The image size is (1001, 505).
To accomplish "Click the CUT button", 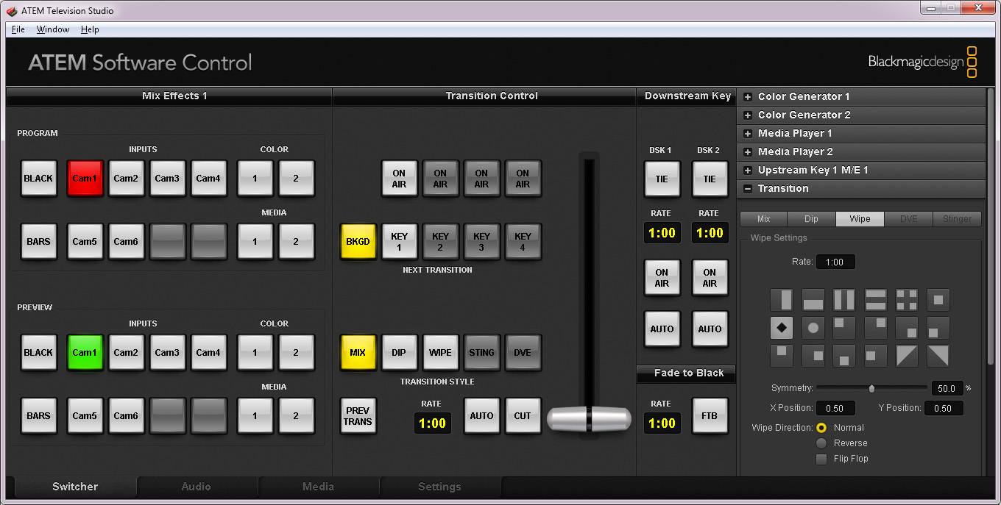I will coord(523,416).
